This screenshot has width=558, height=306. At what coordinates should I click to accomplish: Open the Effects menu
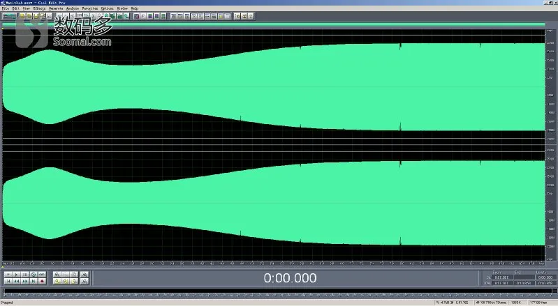(40, 8)
